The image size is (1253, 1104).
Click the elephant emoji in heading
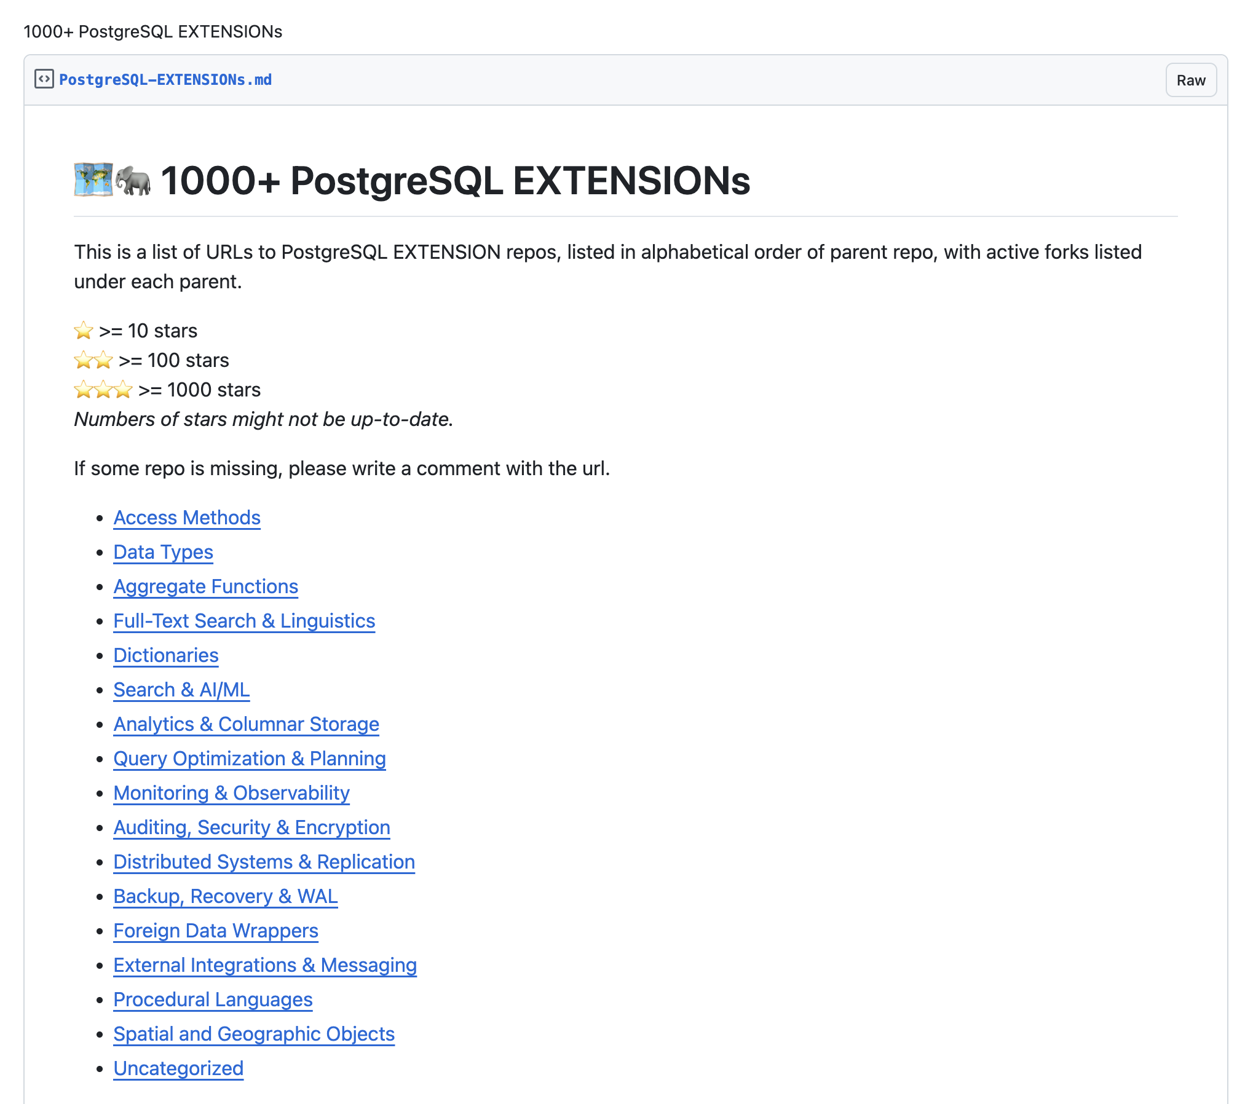(x=133, y=180)
